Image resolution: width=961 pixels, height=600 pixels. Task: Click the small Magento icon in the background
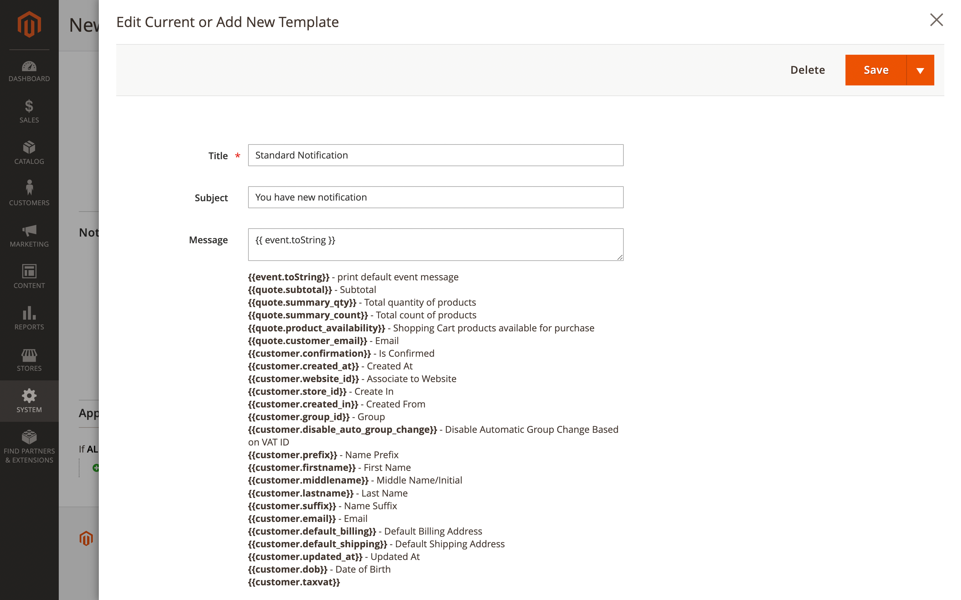86,538
